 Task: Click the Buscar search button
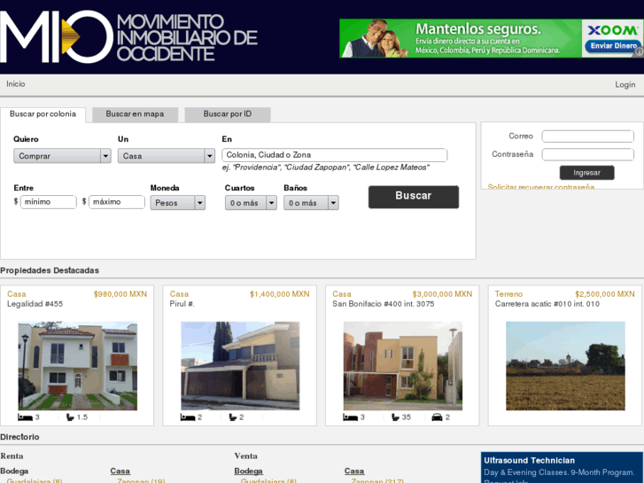[x=414, y=197]
